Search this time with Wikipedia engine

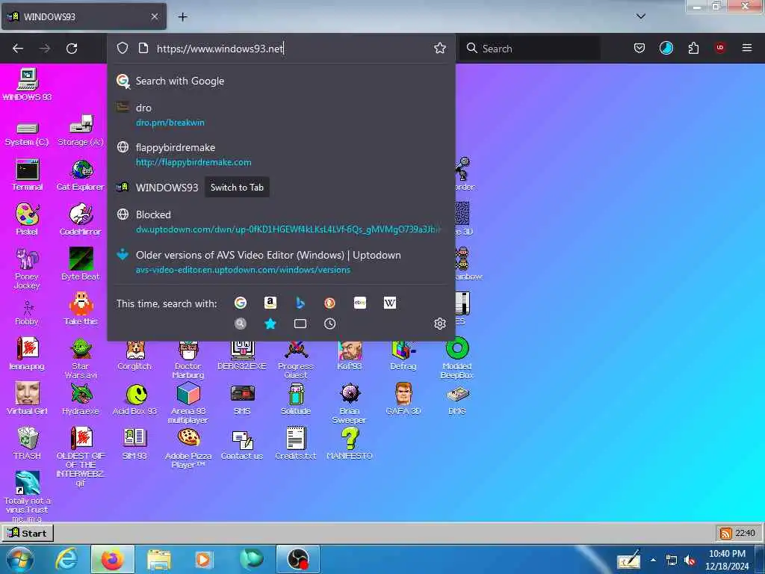point(389,303)
